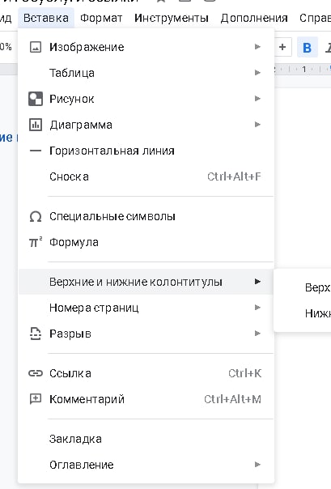Viewport: 331px width, 489px height.
Task: Toggle the bold B toolbar button
Action: click(x=307, y=48)
